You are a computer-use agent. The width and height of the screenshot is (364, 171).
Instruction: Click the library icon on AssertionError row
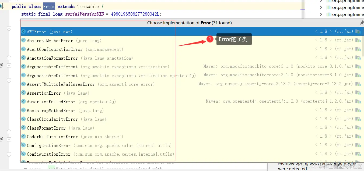[358, 93]
